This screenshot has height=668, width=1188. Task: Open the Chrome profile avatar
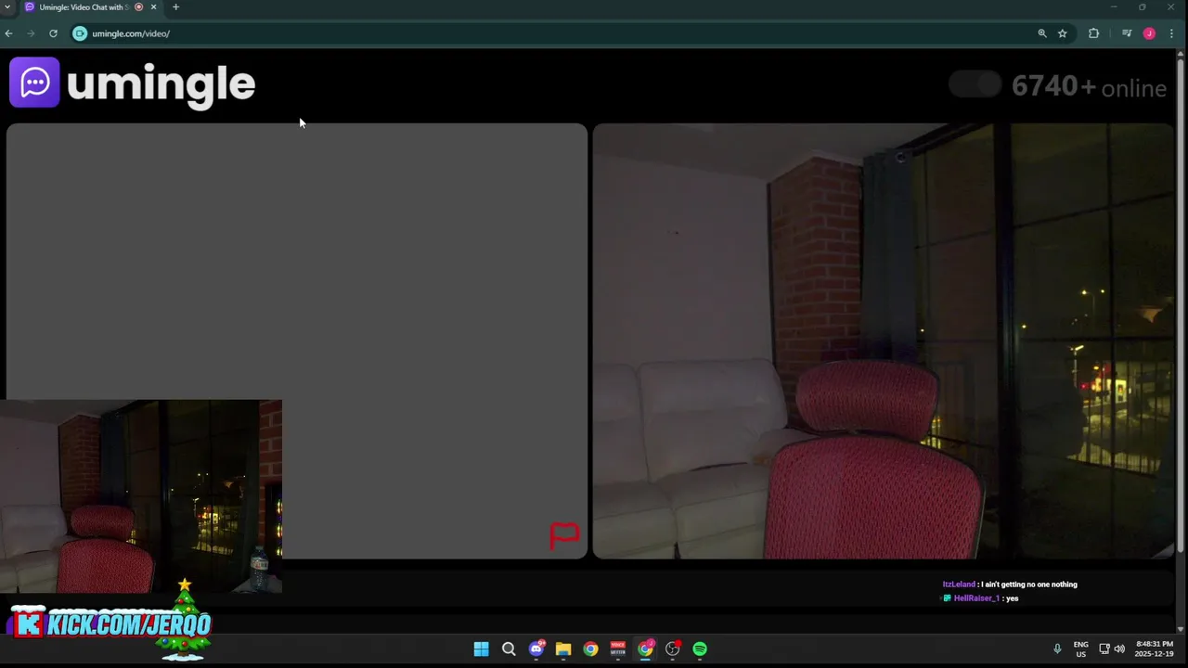(1149, 33)
